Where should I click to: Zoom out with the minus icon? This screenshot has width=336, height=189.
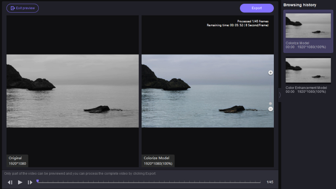pyautogui.click(x=270, y=109)
